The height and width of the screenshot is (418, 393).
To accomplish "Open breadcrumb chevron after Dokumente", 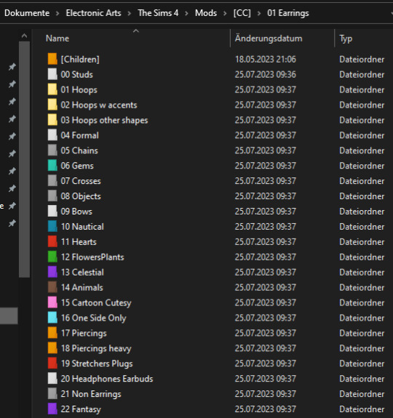I will [57, 13].
